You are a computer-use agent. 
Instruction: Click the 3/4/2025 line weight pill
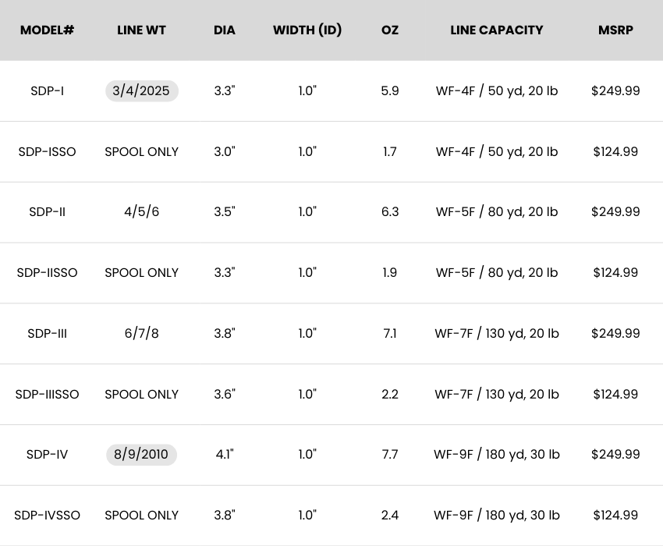[x=141, y=90]
